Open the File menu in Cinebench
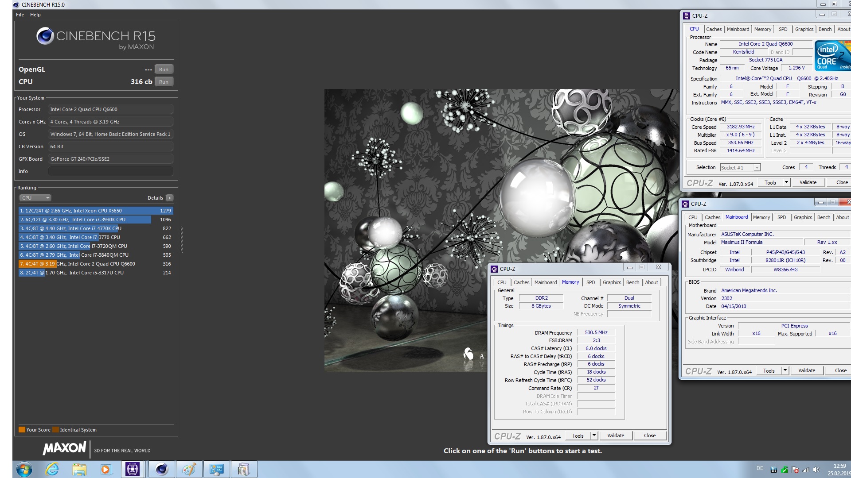This screenshot has width=851, height=478. tap(20, 15)
